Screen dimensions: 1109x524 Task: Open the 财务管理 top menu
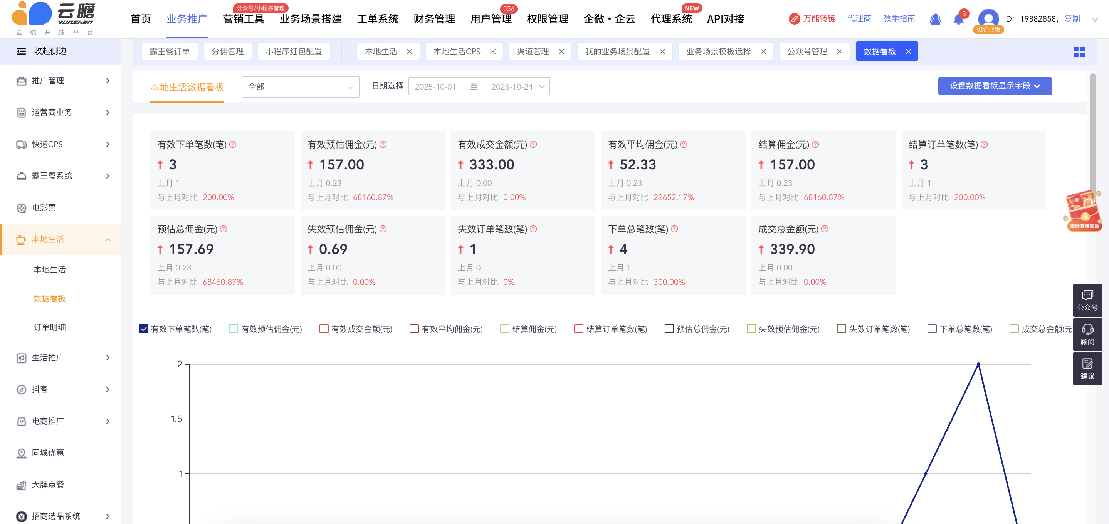pos(434,19)
